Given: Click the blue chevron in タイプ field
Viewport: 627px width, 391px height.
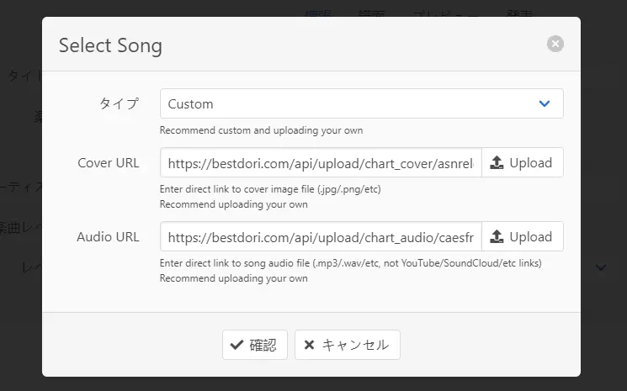Looking at the screenshot, I should tap(545, 104).
